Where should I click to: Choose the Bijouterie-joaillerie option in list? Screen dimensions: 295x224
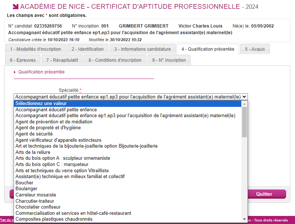(x=128, y=146)
